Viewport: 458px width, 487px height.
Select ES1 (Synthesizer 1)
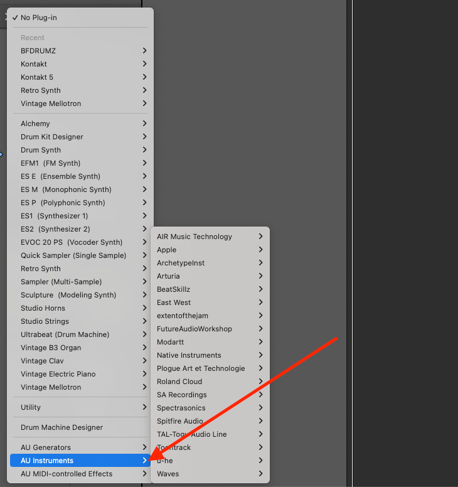click(80, 216)
